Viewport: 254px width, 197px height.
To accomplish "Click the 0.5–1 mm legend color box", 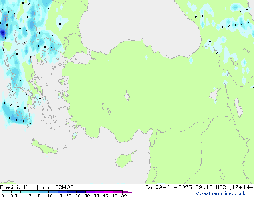I will (x=16, y=192).
